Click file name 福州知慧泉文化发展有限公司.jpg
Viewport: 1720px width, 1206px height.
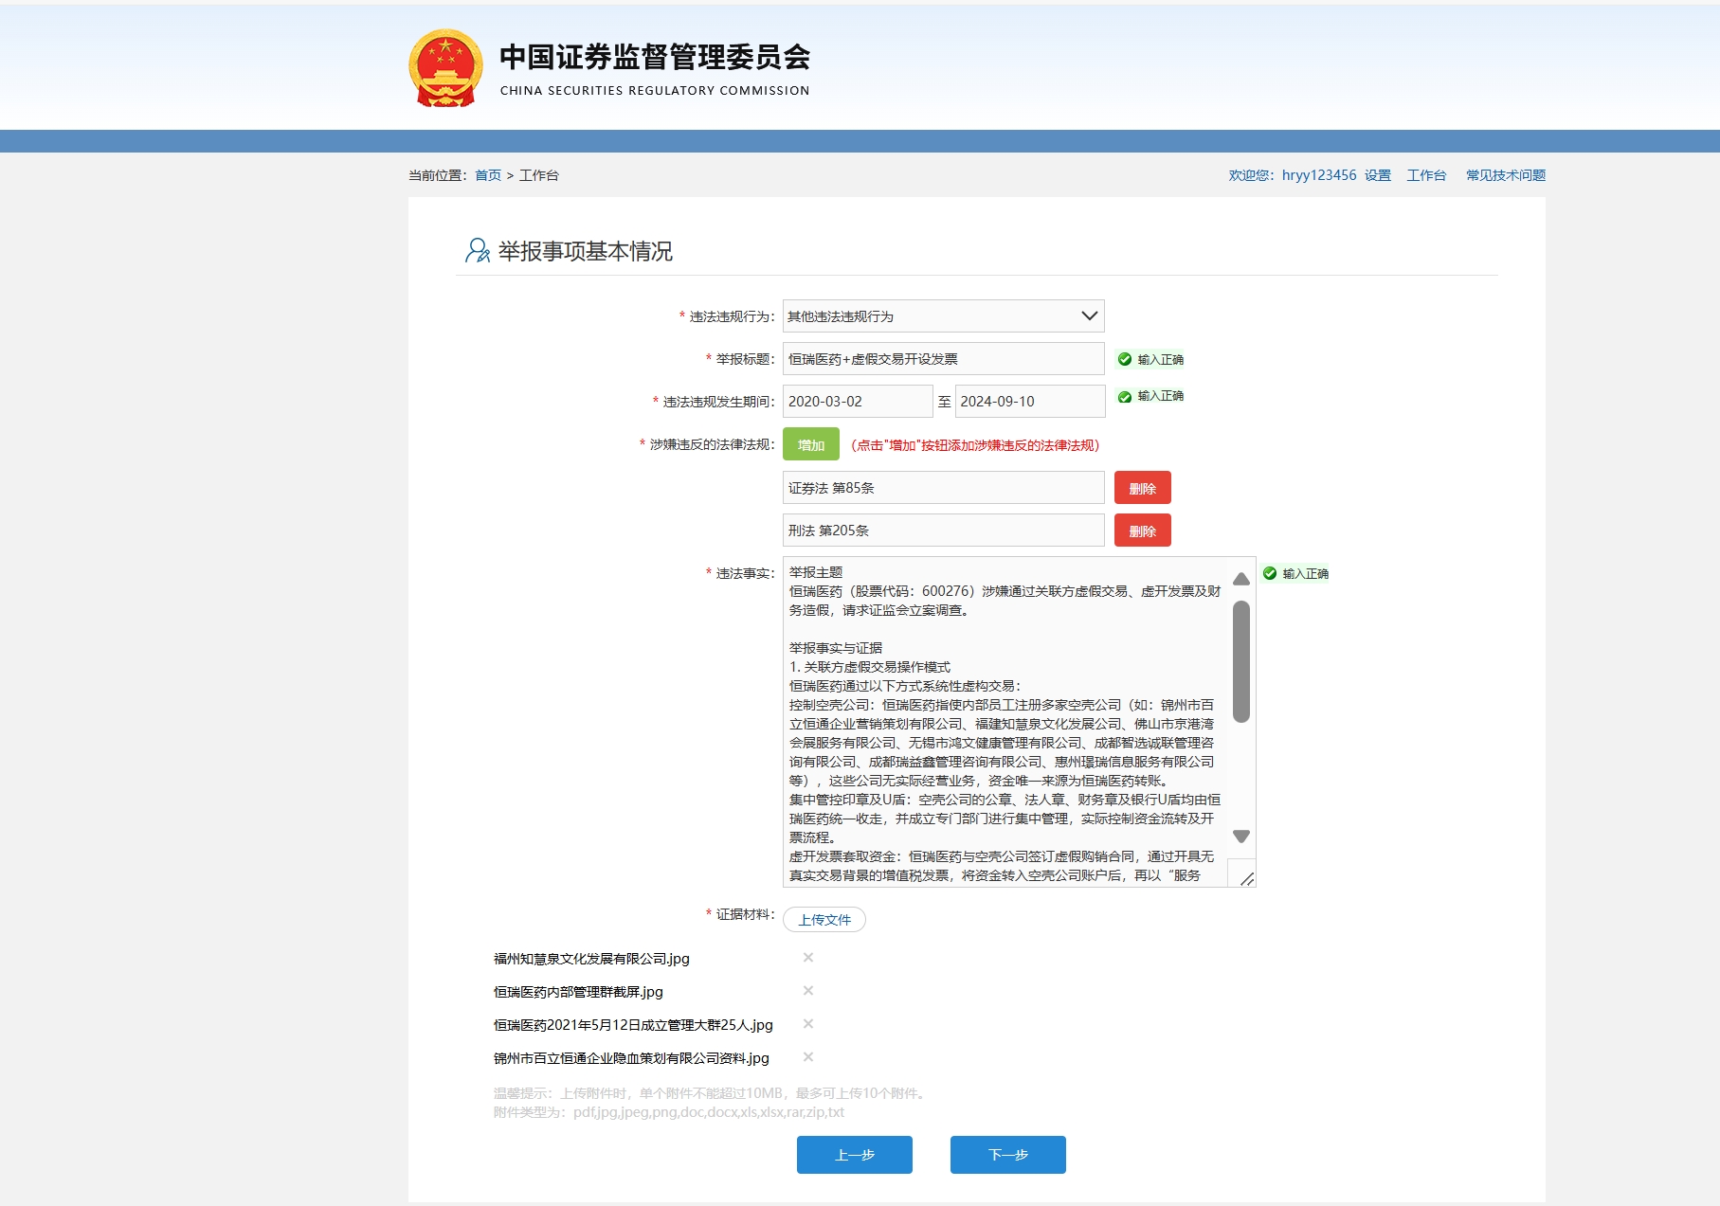pos(591,959)
